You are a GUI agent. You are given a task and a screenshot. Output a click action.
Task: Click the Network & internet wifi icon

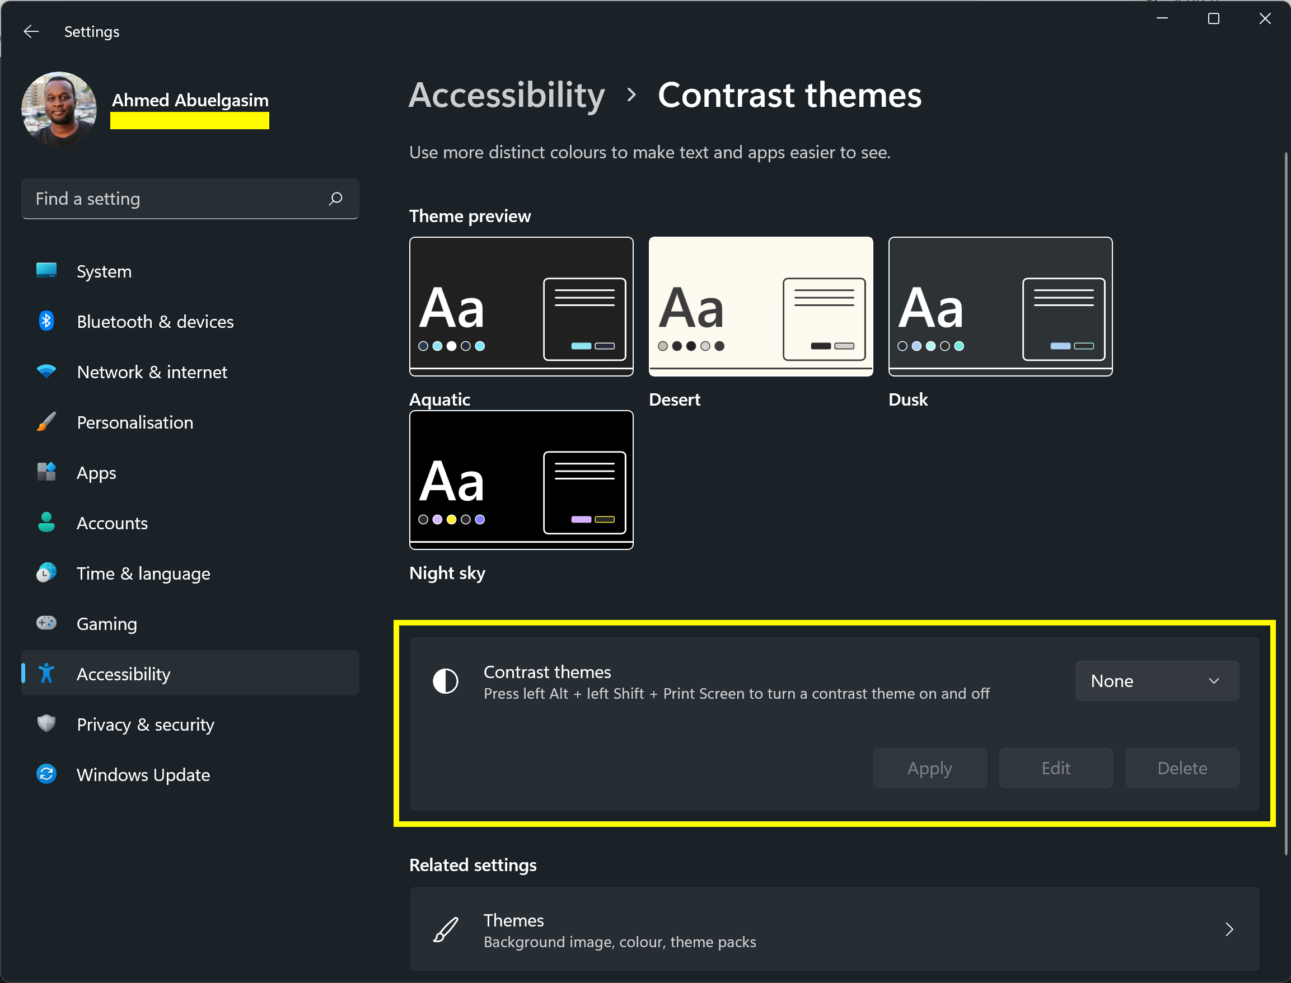[46, 371]
